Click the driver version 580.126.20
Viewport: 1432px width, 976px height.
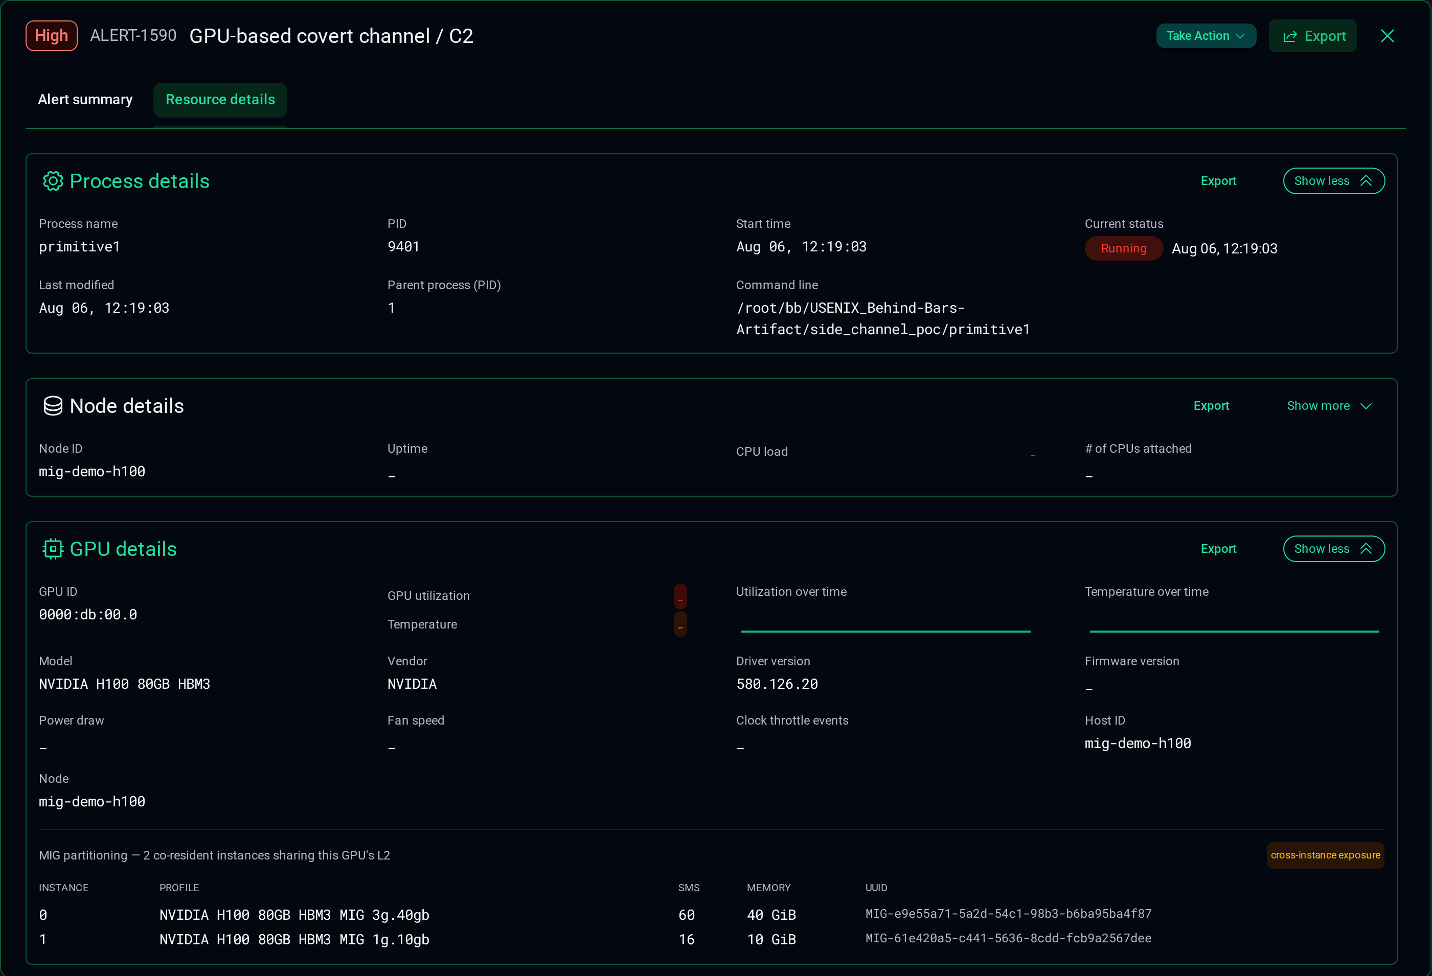(777, 684)
